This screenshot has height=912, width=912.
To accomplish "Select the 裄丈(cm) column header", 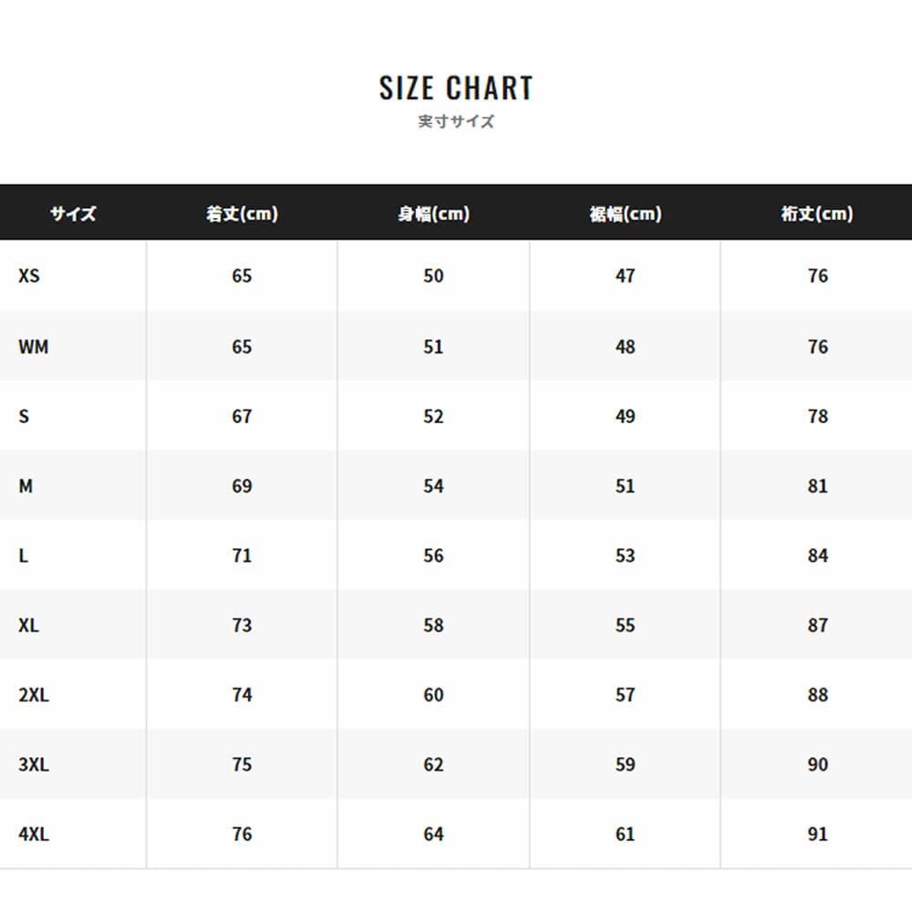I will (817, 214).
